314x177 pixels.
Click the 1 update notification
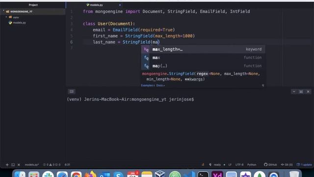[x=304, y=165]
